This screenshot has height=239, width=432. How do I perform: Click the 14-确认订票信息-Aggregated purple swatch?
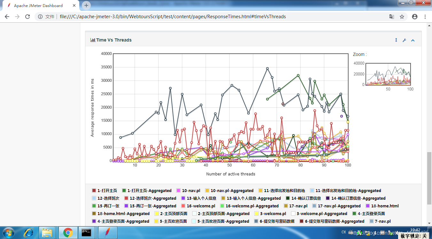click(x=328, y=198)
